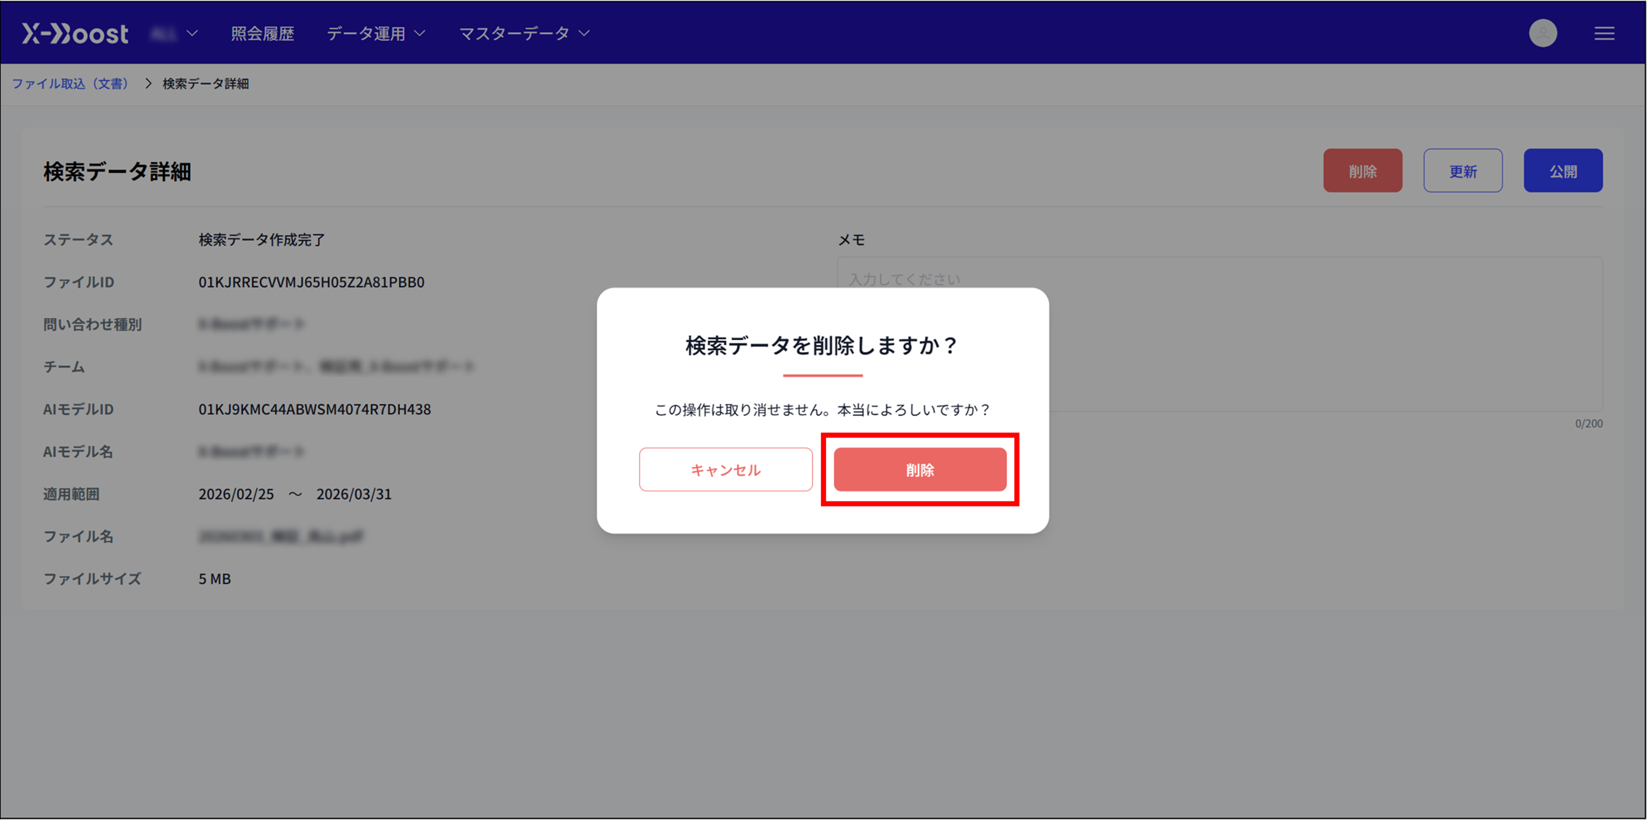Screen dimensions: 1647x820
Task: Confirm deletion with dialog 削除 button
Action: pos(920,470)
